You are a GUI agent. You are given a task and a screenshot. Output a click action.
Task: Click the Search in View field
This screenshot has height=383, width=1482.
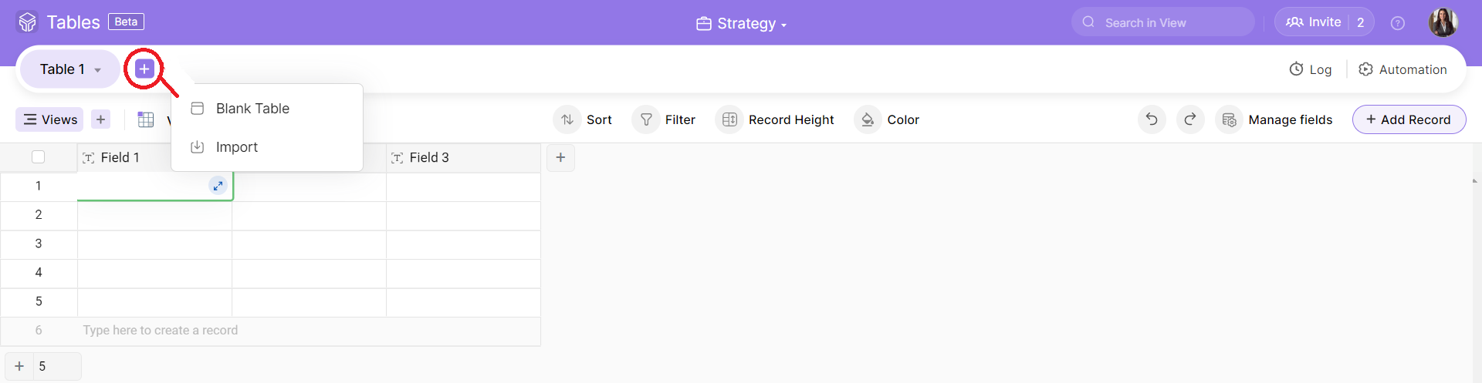coord(1162,22)
